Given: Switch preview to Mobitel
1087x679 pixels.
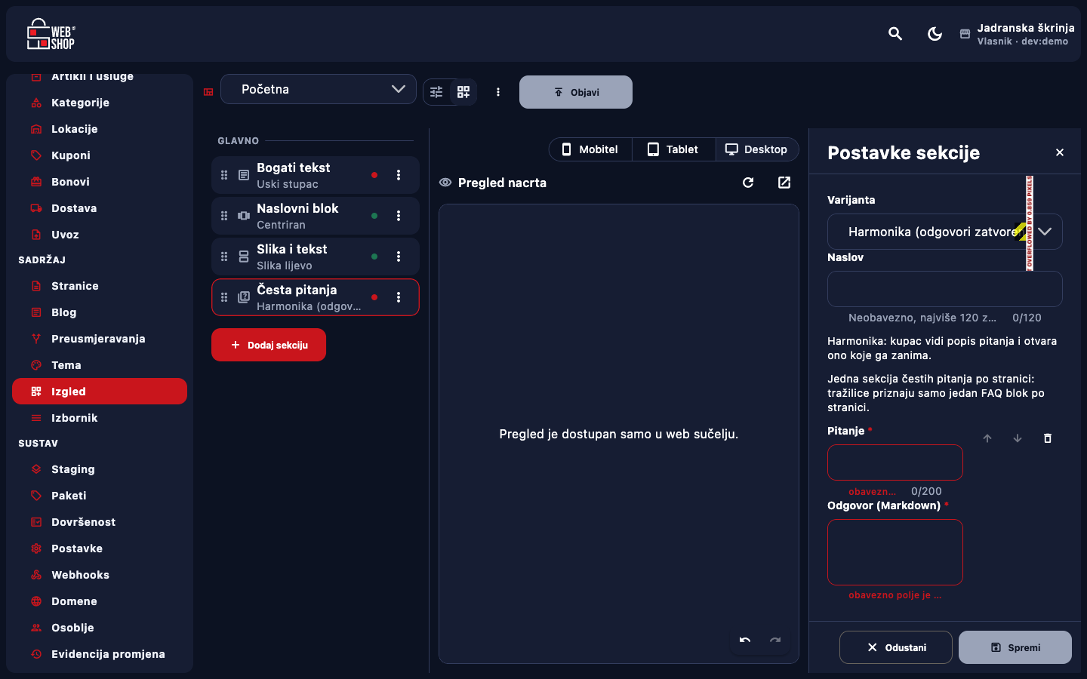Looking at the screenshot, I should point(590,149).
